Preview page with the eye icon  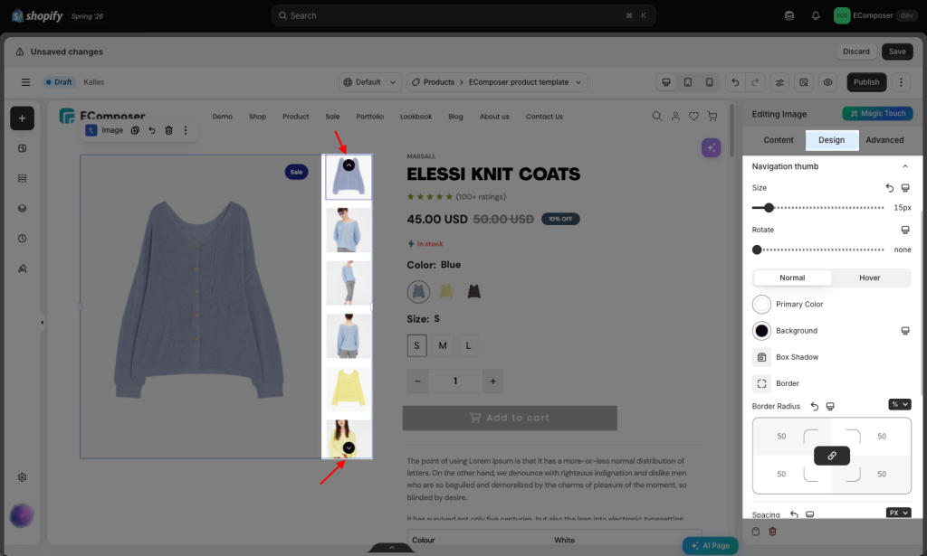(827, 82)
